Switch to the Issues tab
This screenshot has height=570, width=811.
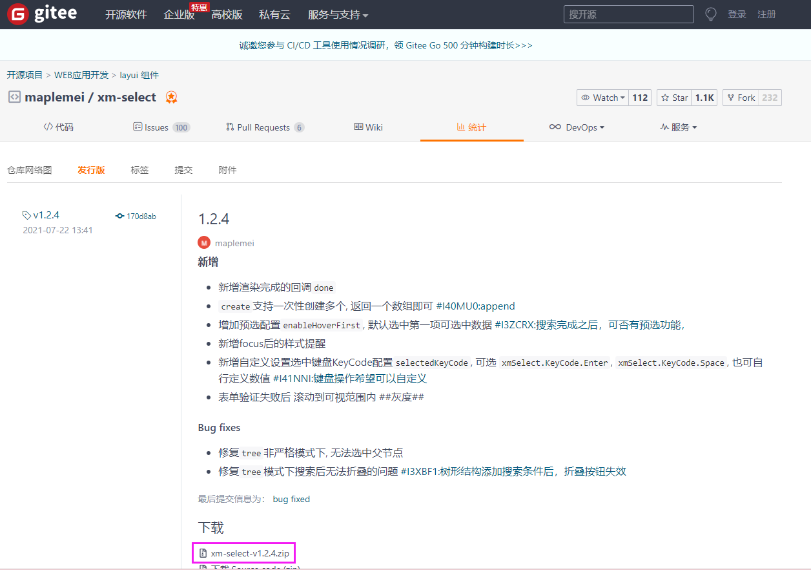155,127
